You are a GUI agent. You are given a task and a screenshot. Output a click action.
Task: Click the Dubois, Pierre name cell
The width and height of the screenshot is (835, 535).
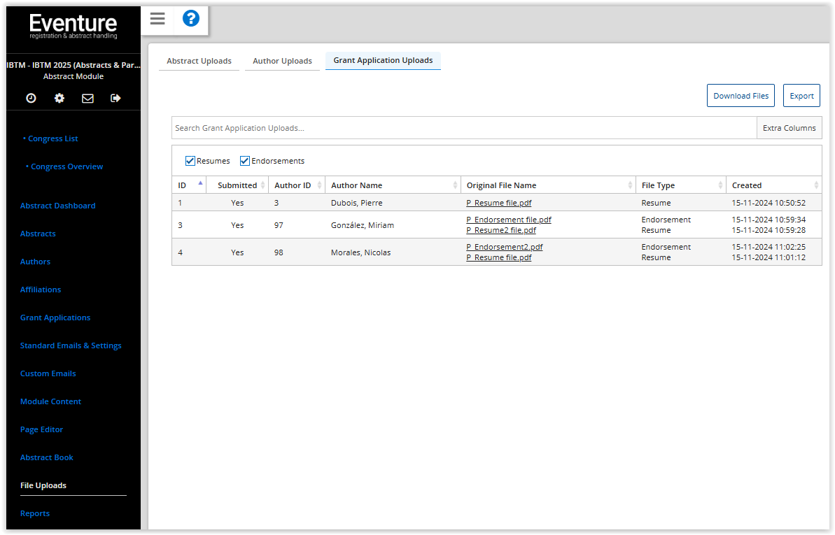[357, 203]
